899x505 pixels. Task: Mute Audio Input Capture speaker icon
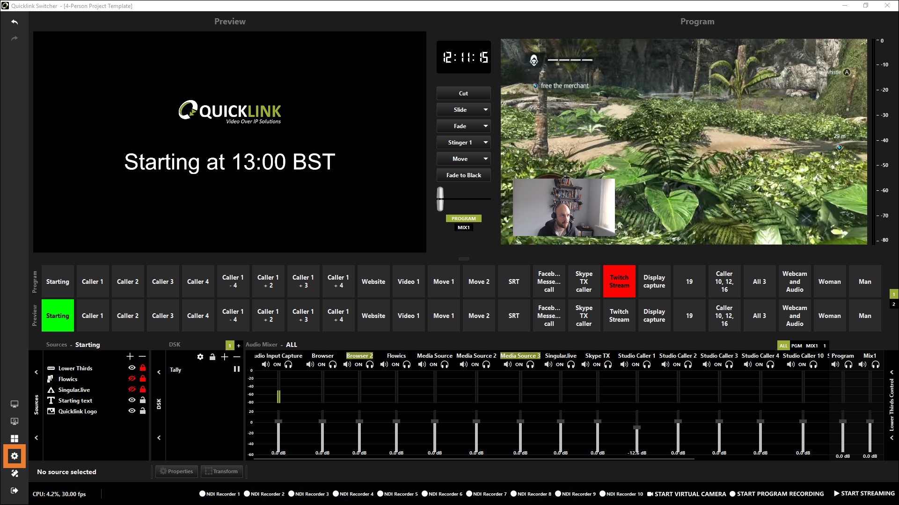coord(265,364)
